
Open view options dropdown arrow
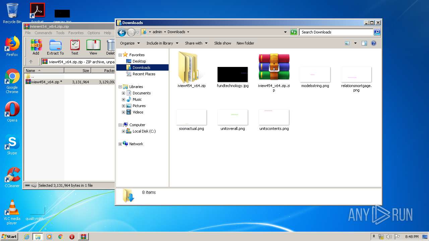(355, 43)
